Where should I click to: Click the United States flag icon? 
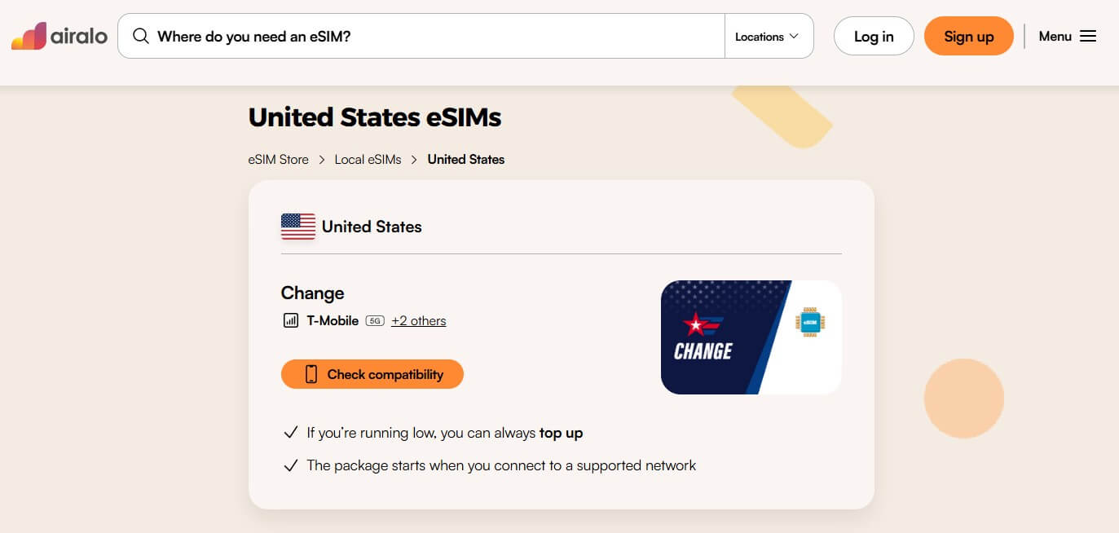[298, 227]
